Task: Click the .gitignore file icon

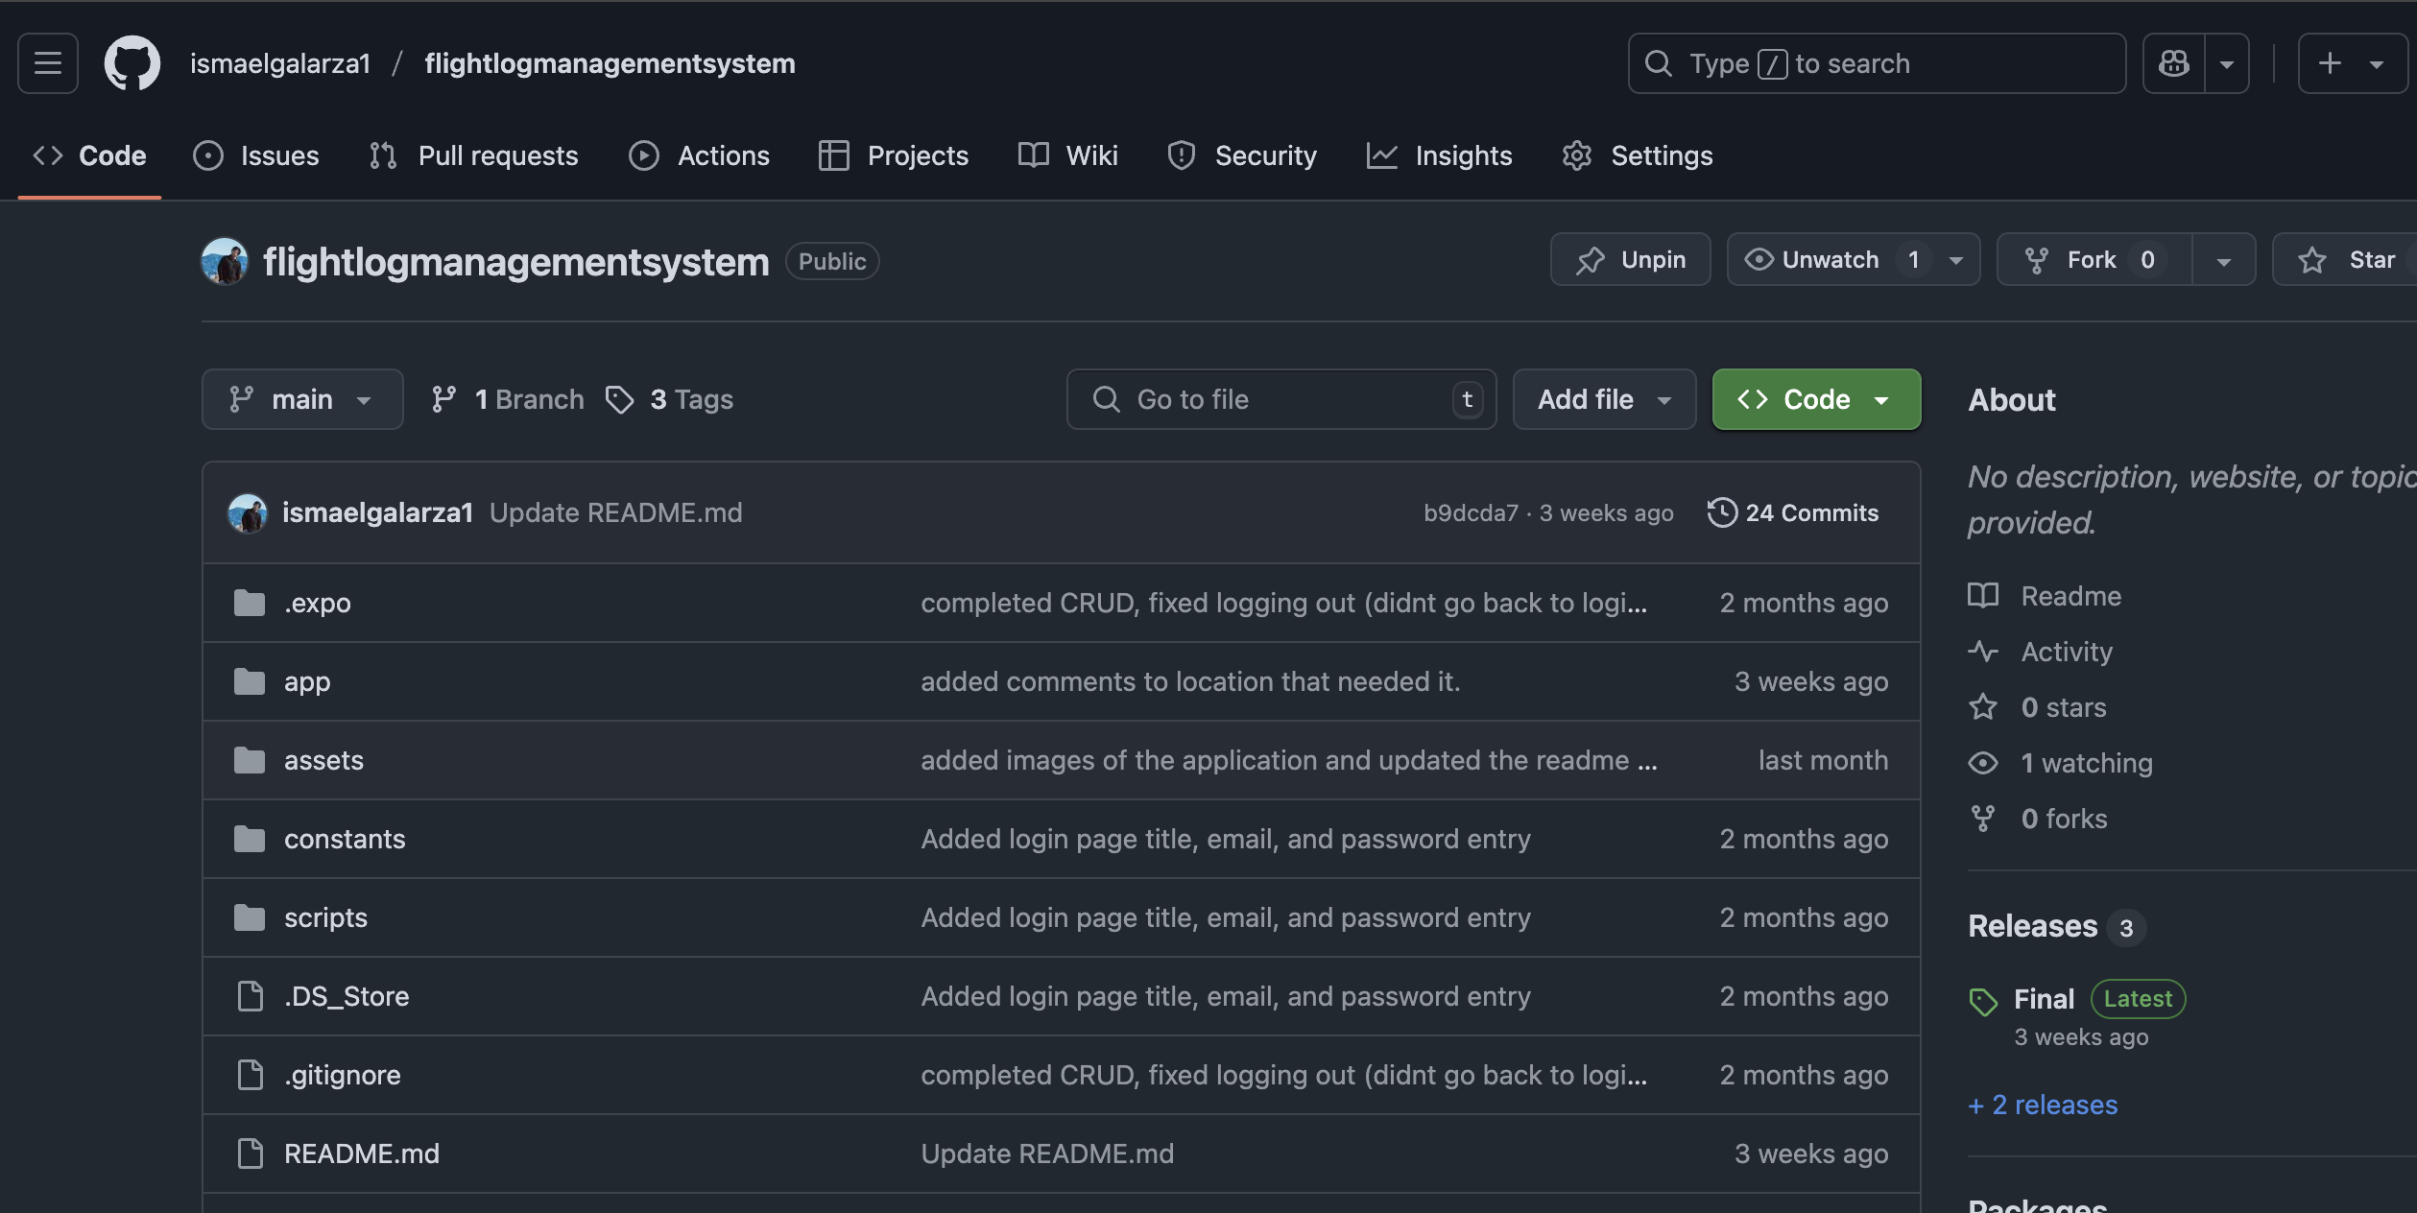Action: click(250, 1075)
